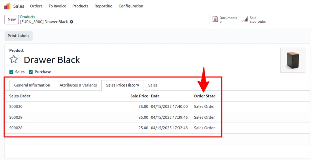Sort by the Date column header
The image size is (311, 160).
click(x=155, y=96)
